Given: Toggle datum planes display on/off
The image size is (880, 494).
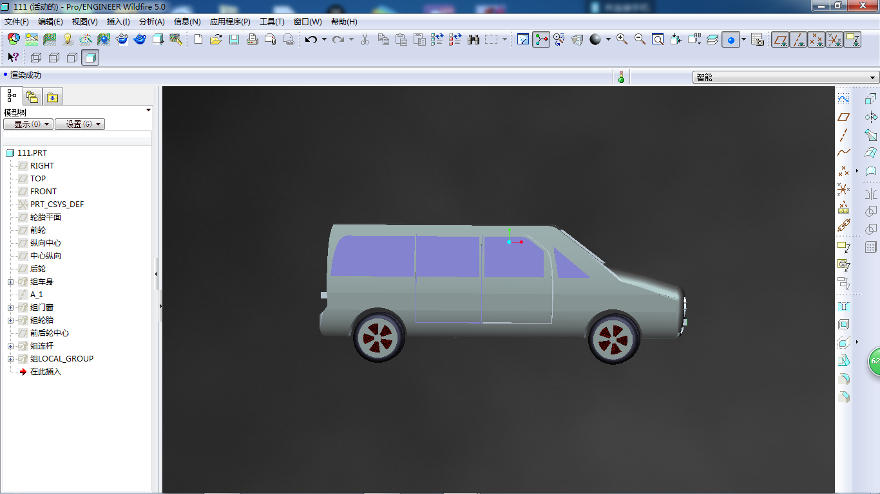Looking at the screenshot, I should point(781,40).
